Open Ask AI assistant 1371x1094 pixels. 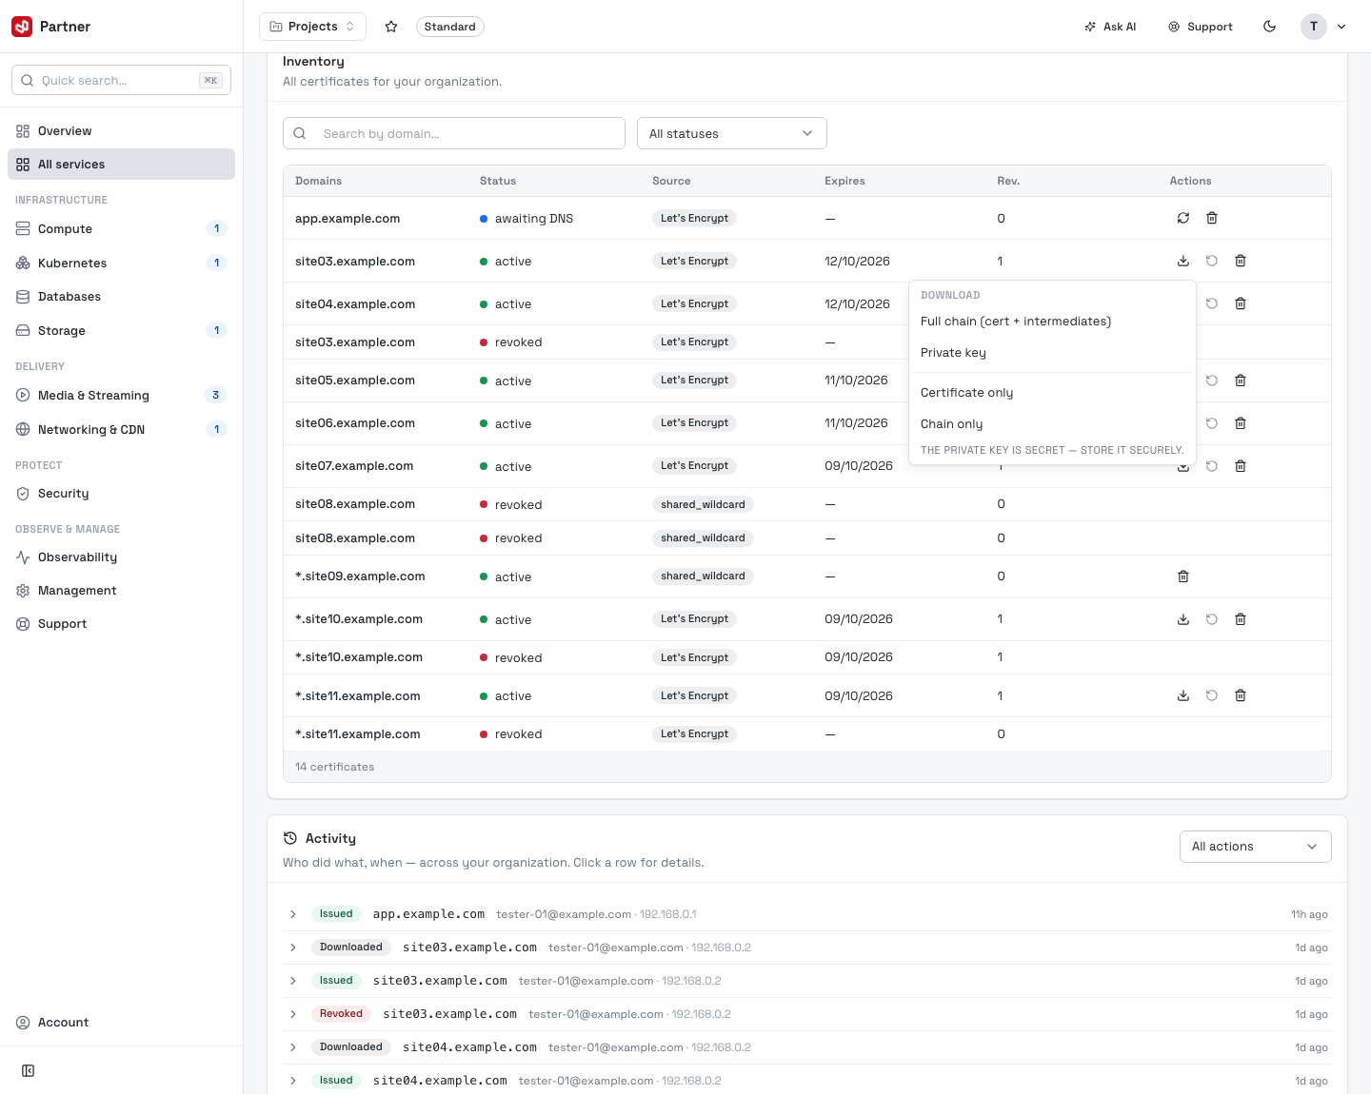click(x=1110, y=27)
